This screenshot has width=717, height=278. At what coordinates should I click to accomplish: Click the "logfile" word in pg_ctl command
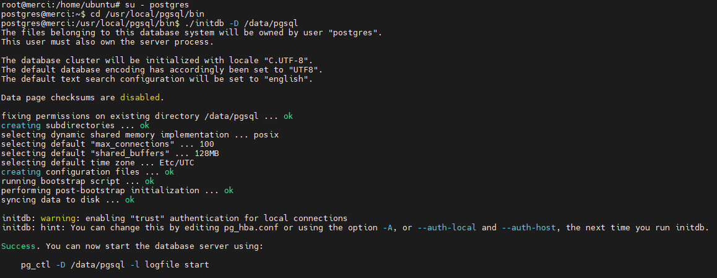coord(162,265)
